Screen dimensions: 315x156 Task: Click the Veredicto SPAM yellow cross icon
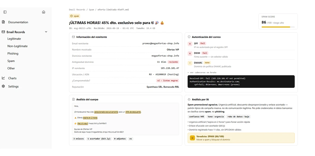click(192, 138)
